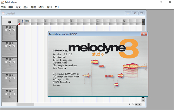
Task: Open the 导航 menu
Action: point(33,7)
